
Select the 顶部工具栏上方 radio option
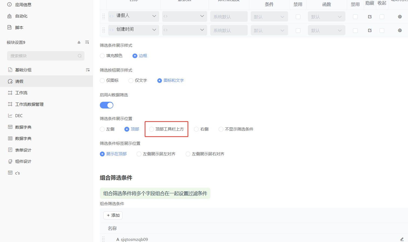coord(152,129)
